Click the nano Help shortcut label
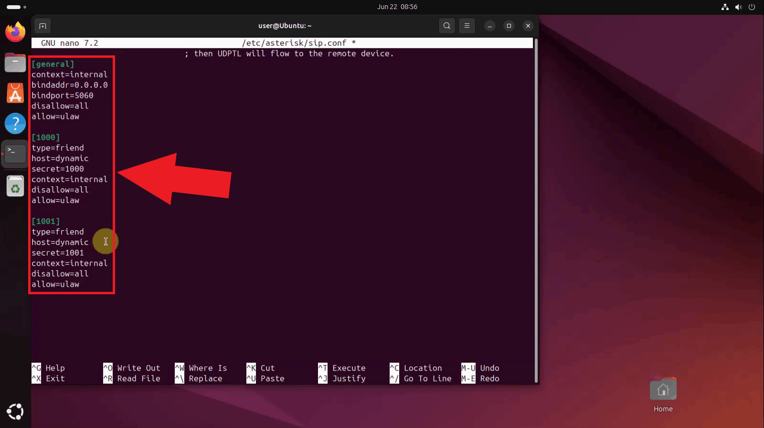764x428 pixels. coord(55,368)
